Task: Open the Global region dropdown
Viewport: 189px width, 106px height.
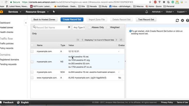Action: point(170,12)
